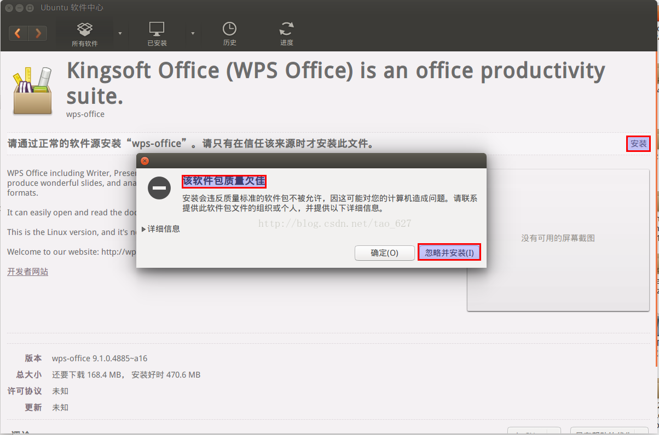Open the 所有软件 section
Image resolution: width=659 pixels, height=435 pixels.
pos(85,34)
